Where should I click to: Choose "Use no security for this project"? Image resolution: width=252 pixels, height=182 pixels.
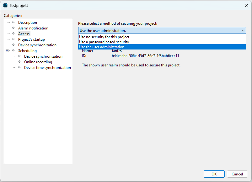point(104,37)
